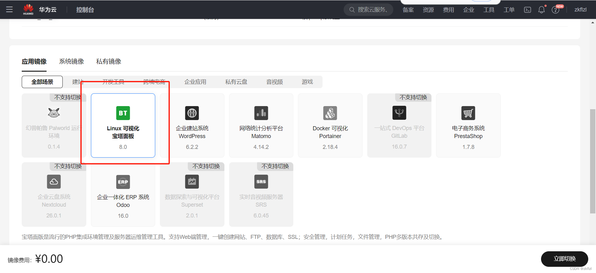Viewport: 596px width, 273px height.
Task: Open the 工具 menu
Action: pos(489,10)
